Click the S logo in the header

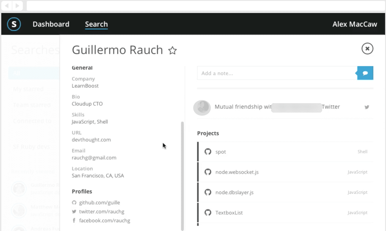tap(14, 24)
